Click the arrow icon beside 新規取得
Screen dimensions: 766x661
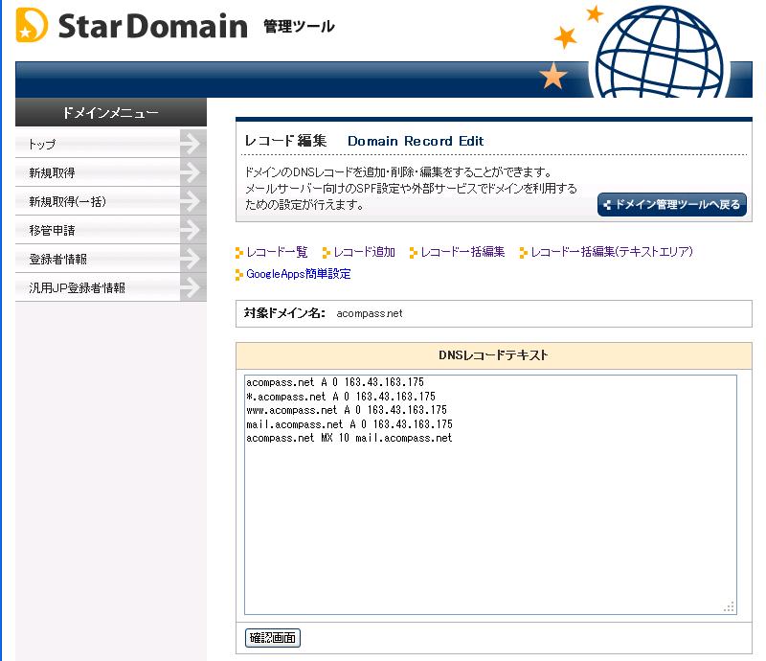click(x=192, y=172)
